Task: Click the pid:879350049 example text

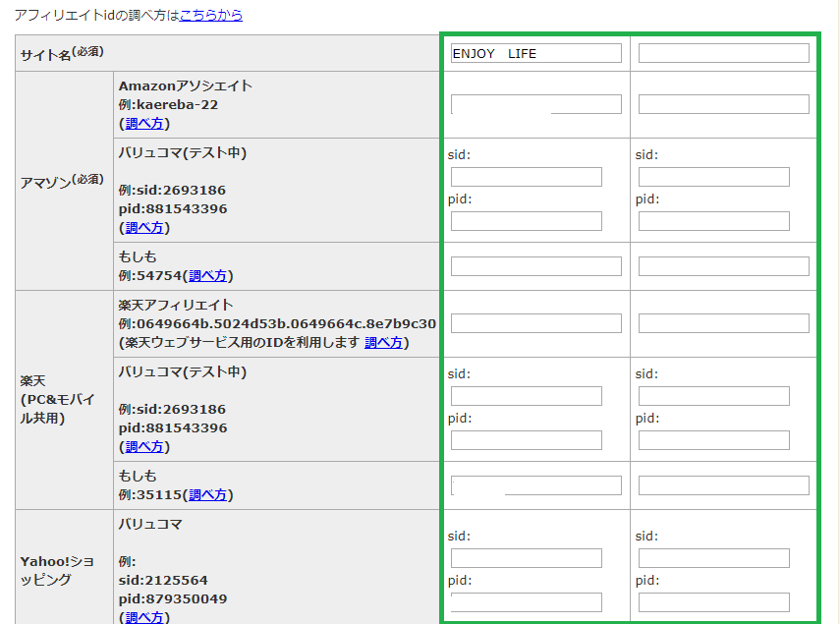Action: click(x=173, y=598)
